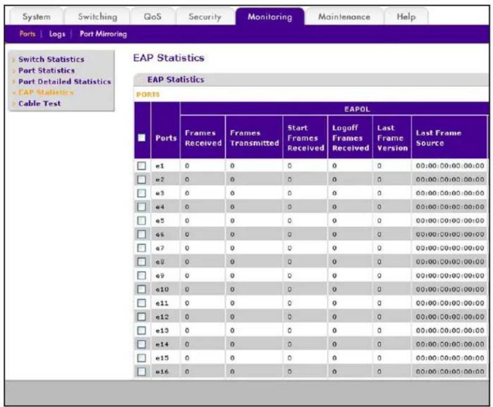Screen dimensions: 493x407
Task: Open Cable Test in sidebar
Action: point(39,103)
